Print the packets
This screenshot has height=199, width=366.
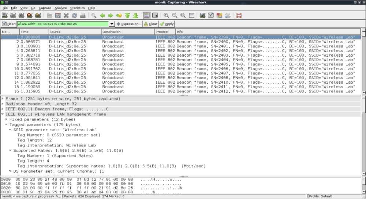(x=83, y=16)
